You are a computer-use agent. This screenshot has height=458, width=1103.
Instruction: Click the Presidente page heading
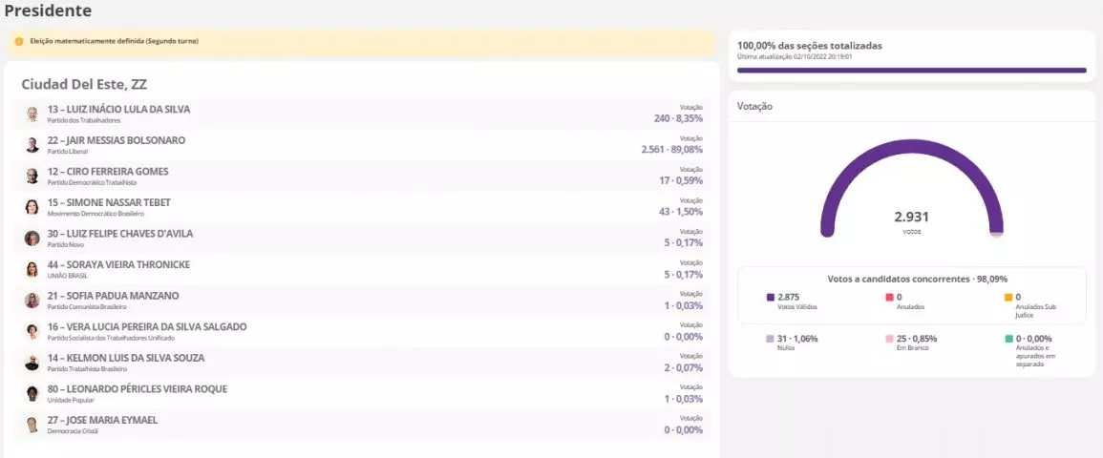coord(49,11)
